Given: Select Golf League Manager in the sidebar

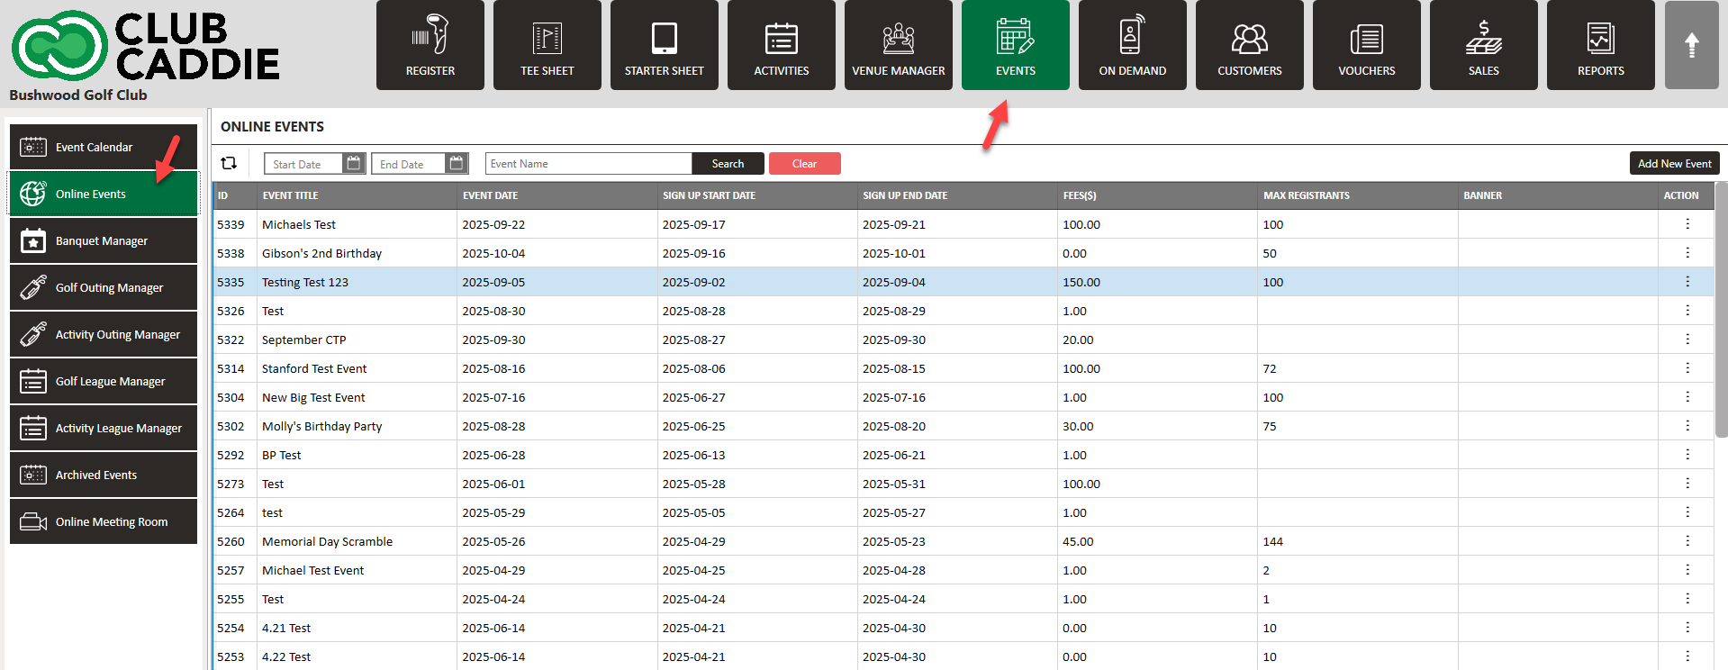Looking at the screenshot, I should pyautogui.click(x=104, y=381).
